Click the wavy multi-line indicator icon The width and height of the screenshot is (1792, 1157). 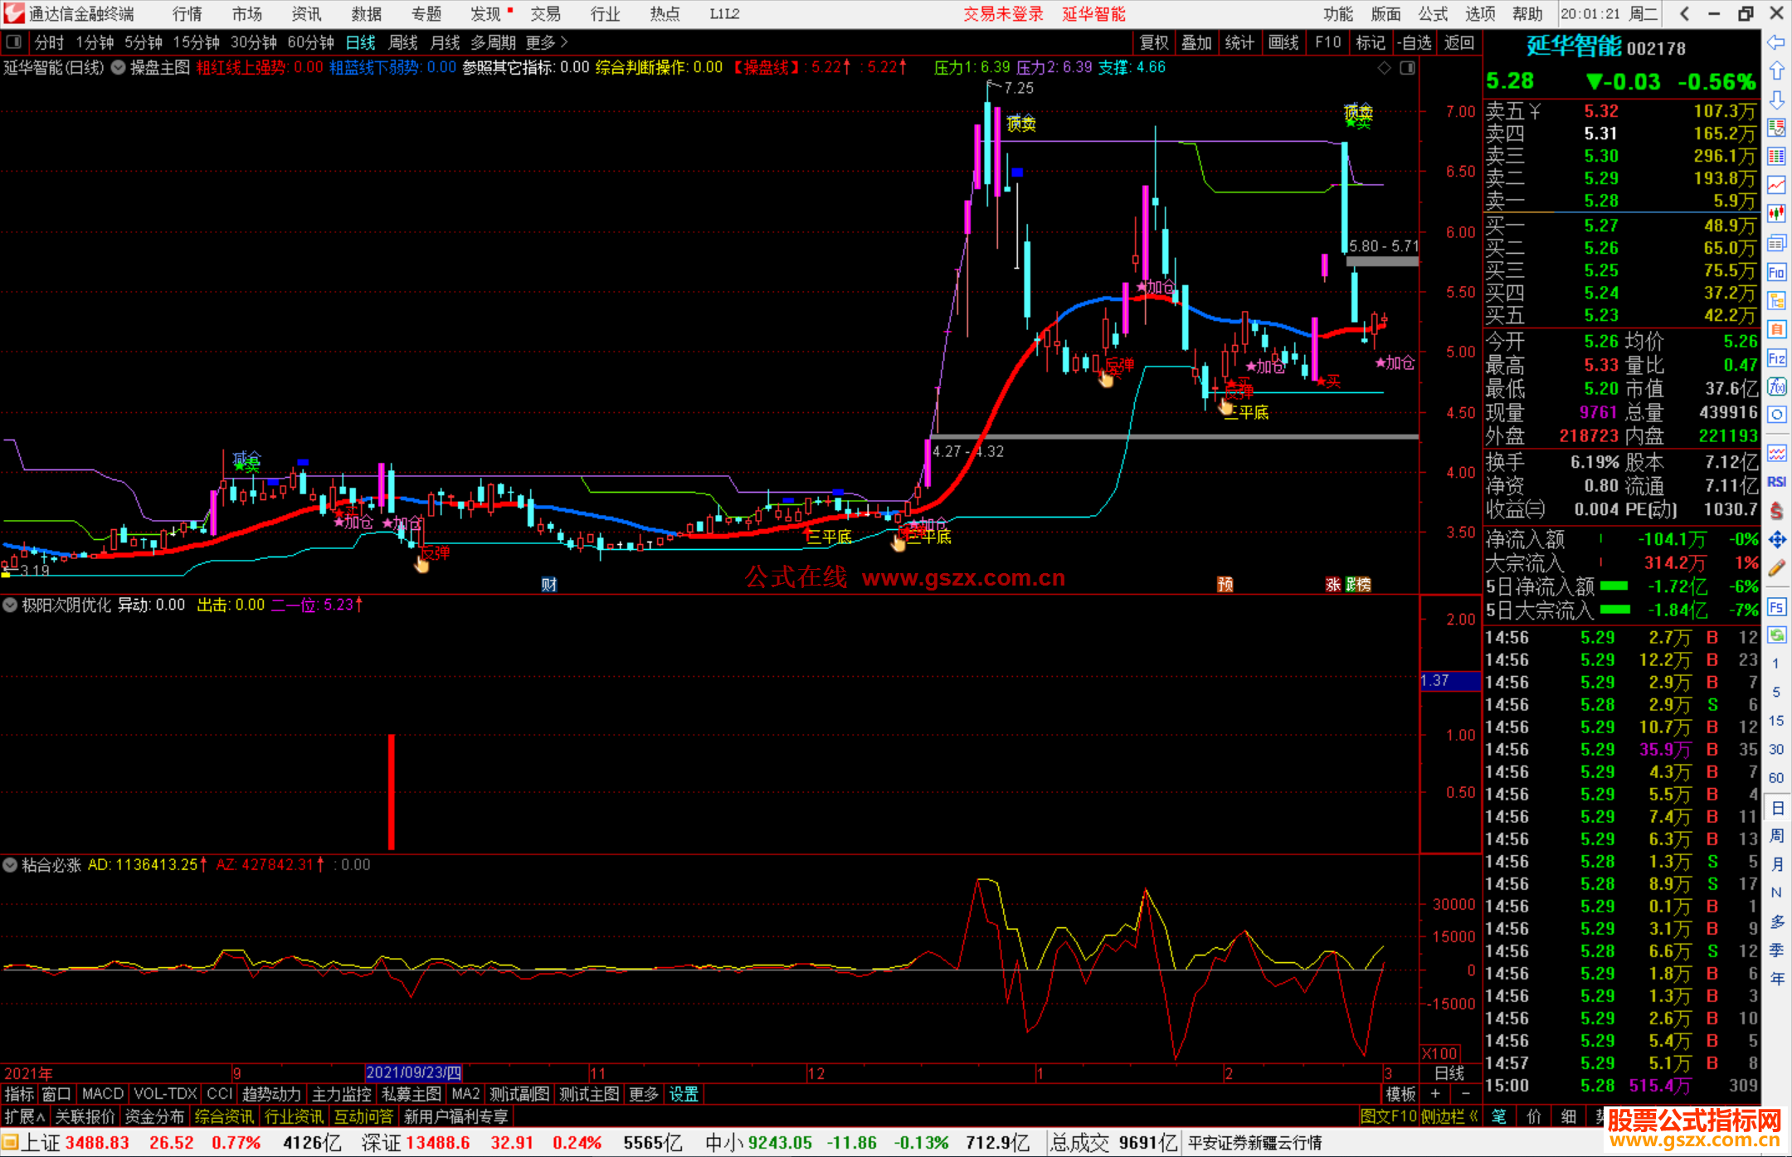tap(1776, 453)
